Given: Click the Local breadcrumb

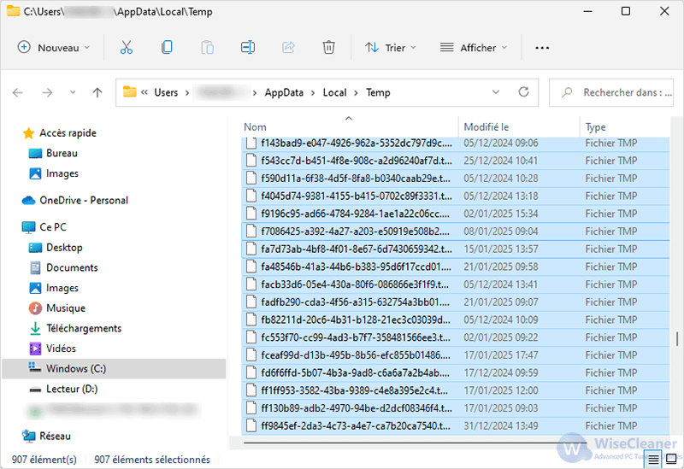Looking at the screenshot, I should (334, 92).
